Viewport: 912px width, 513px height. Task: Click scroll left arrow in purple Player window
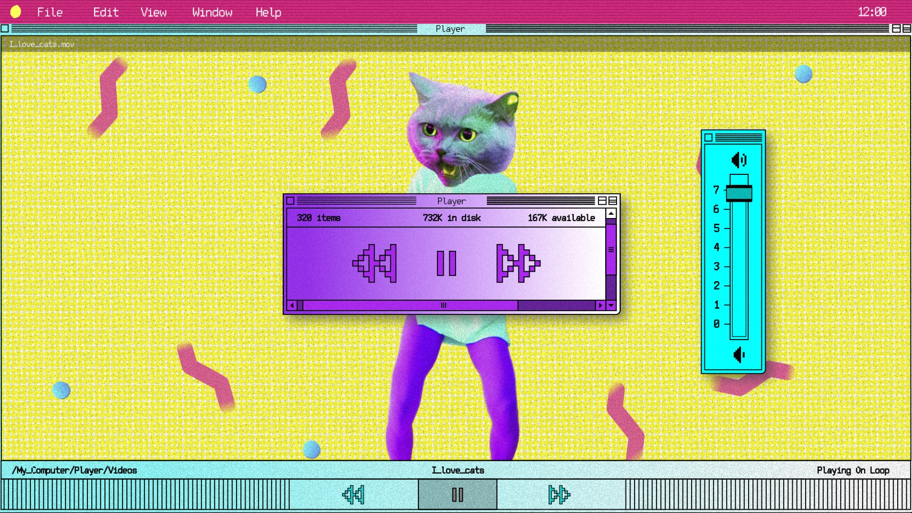click(292, 305)
